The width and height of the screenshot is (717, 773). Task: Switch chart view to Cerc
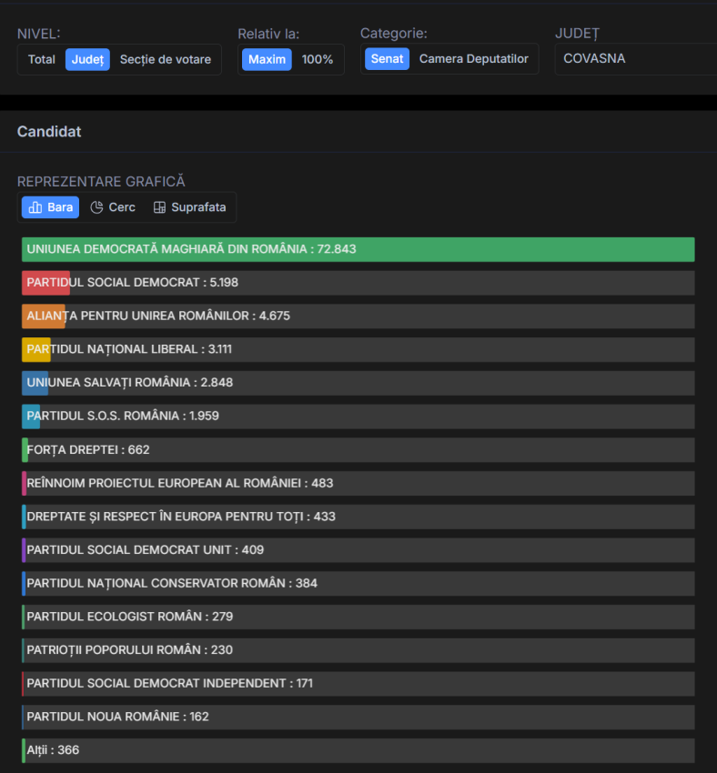tap(113, 207)
